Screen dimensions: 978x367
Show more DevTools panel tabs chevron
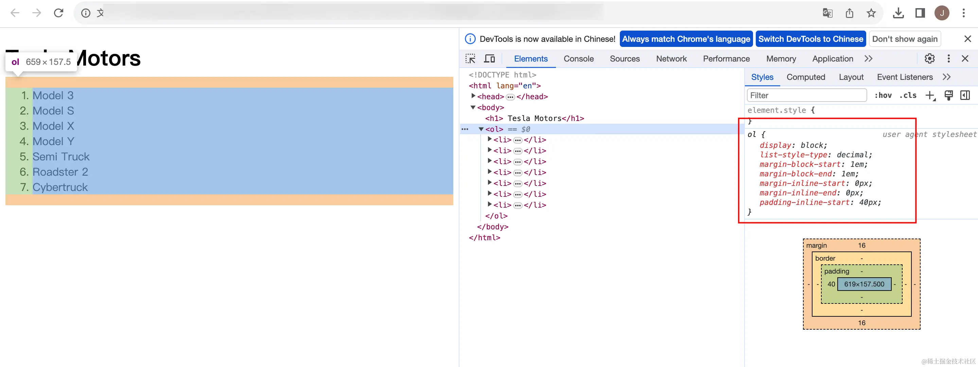[x=868, y=58]
